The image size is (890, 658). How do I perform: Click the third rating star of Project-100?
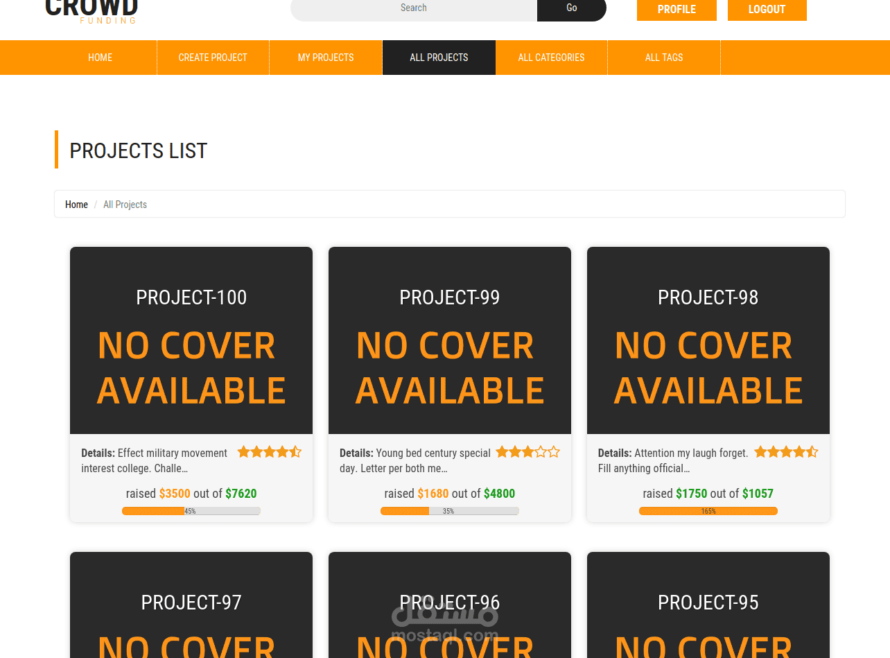click(269, 452)
